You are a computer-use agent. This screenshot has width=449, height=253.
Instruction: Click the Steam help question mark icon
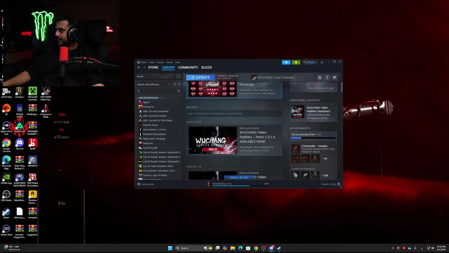(304, 62)
